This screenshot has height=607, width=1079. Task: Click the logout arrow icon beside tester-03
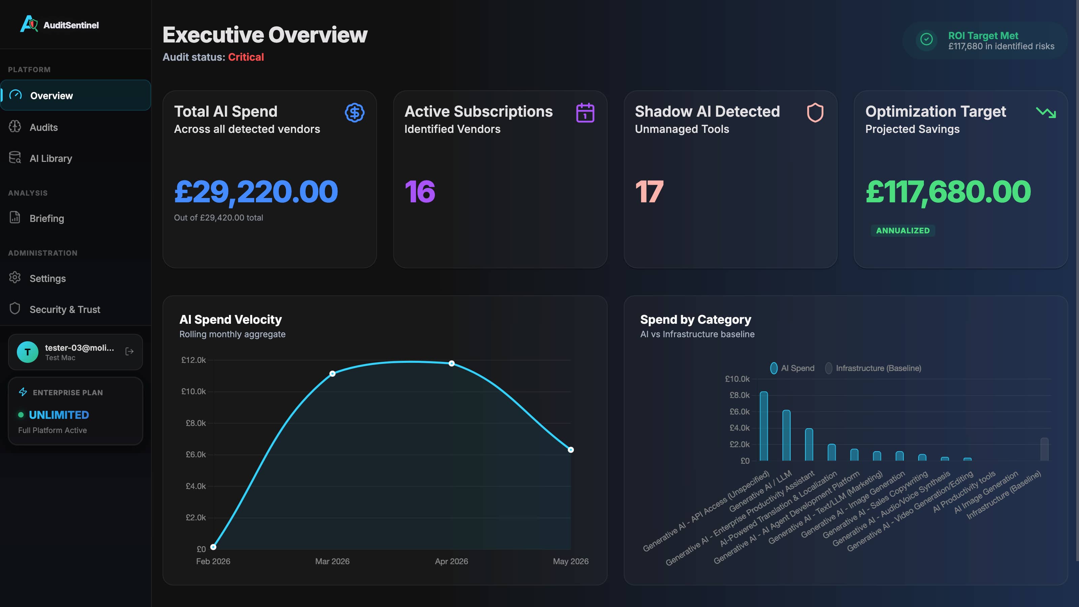point(129,351)
